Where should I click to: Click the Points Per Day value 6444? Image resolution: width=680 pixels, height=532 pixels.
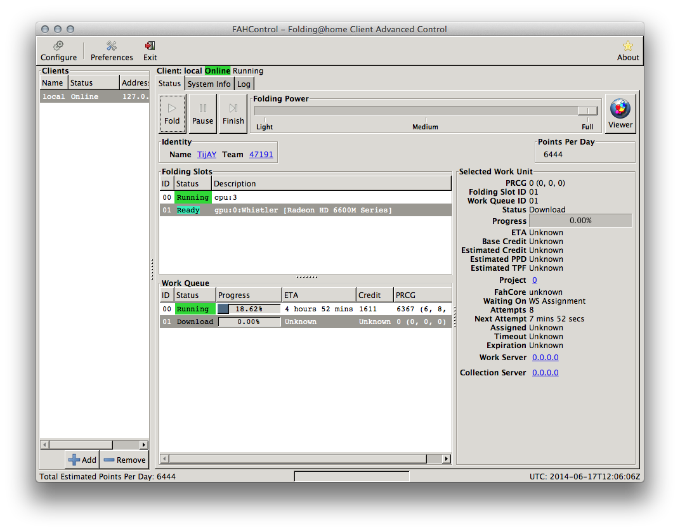pyautogui.click(x=553, y=154)
